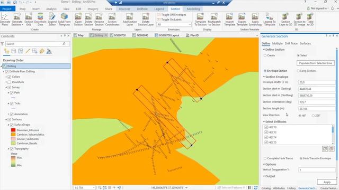This screenshot has height=190, width=339.
Task: Open the Project tab
Action: pos(7,9)
